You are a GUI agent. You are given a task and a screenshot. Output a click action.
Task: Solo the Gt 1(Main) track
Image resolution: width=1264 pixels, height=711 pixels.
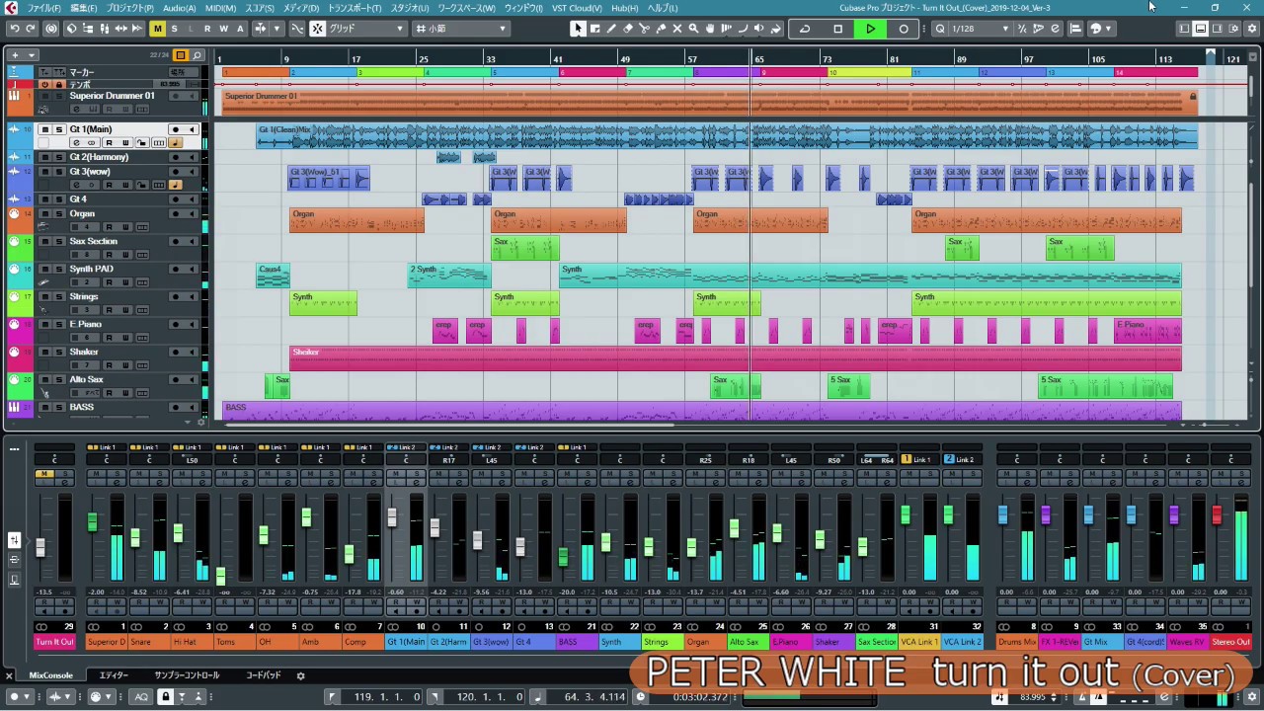(59, 129)
